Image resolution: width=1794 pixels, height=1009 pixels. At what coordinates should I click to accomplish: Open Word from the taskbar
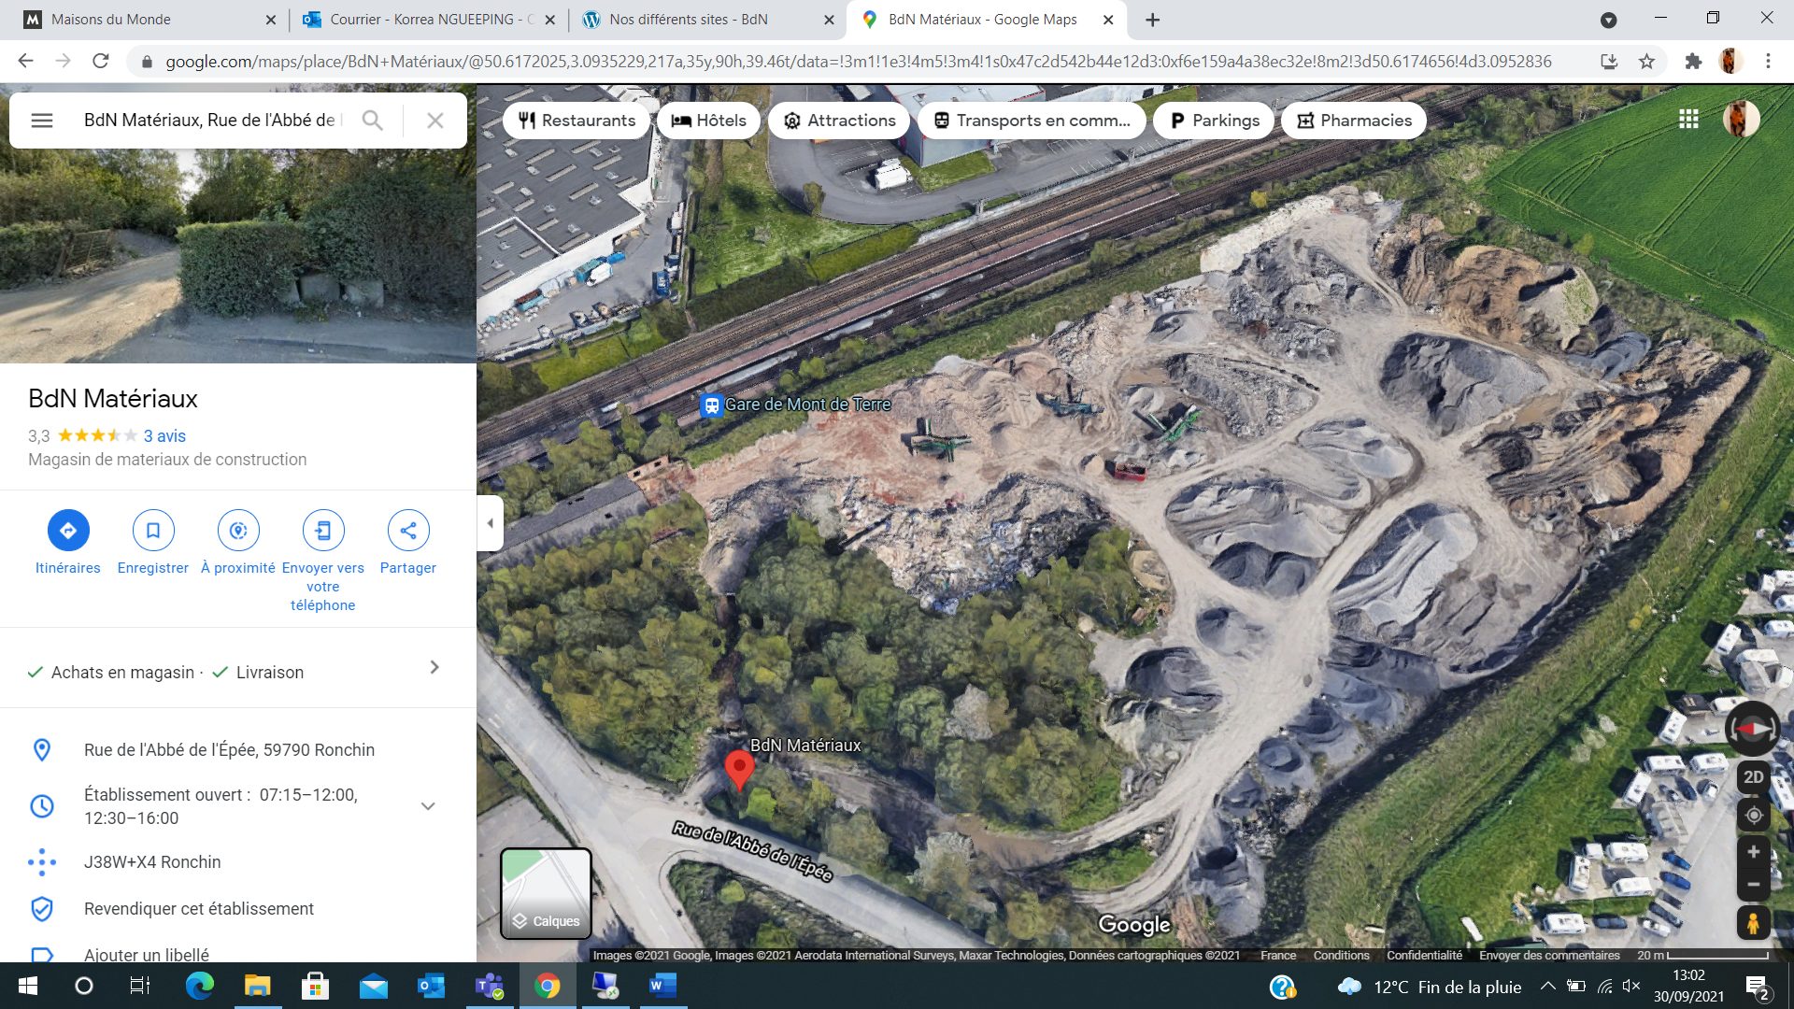[662, 986]
